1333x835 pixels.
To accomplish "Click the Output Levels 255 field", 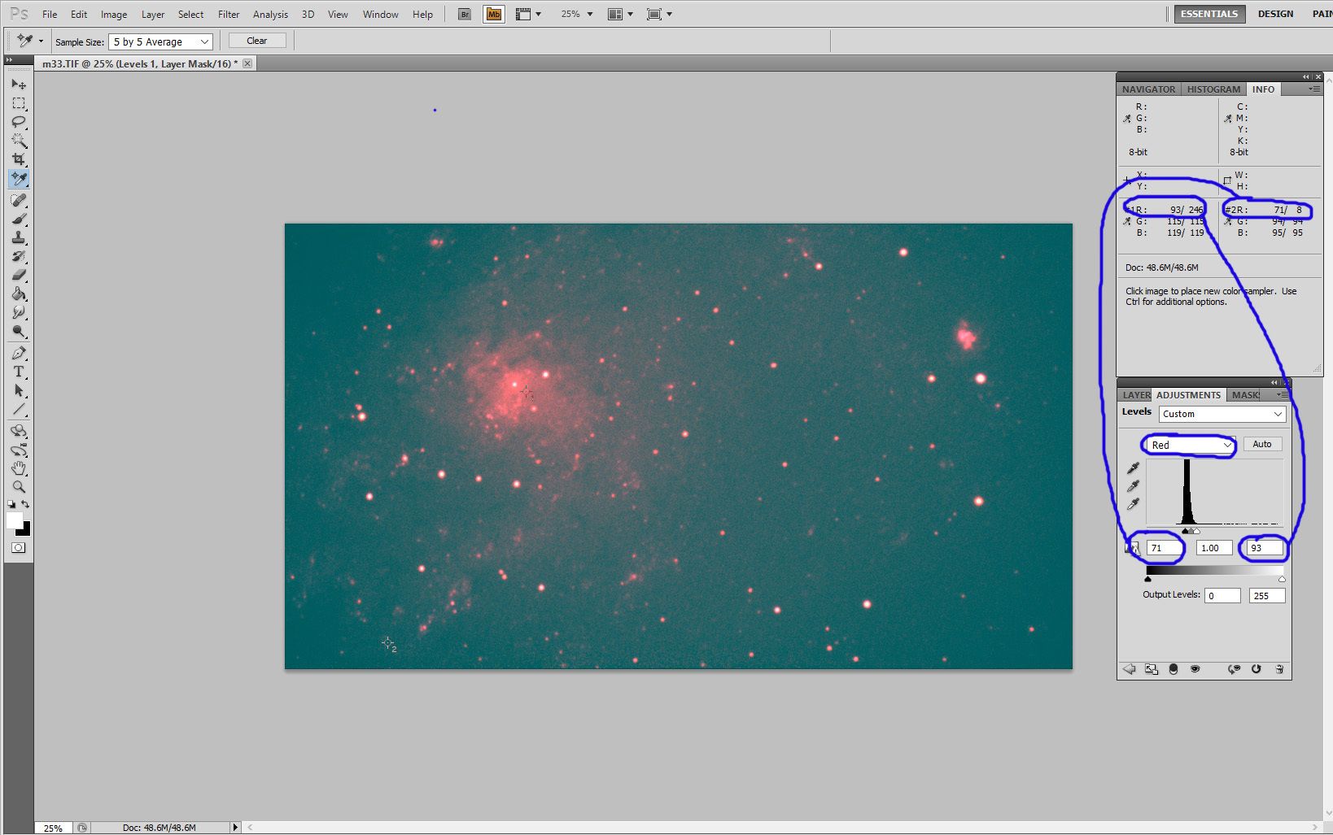I will coord(1266,595).
